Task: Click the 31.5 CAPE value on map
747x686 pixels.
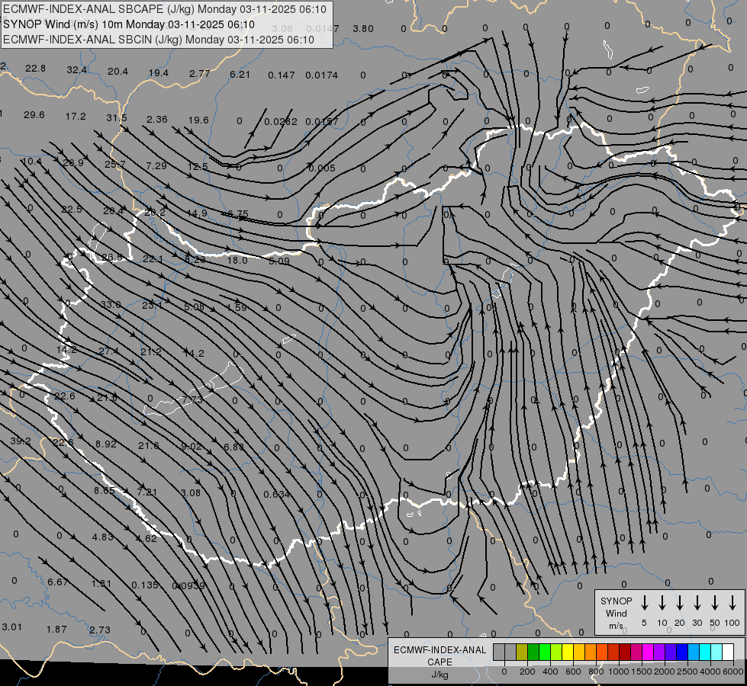Action: pyautogui.click(x=117, y=117)
